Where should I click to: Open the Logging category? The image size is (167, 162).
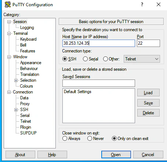27,27
